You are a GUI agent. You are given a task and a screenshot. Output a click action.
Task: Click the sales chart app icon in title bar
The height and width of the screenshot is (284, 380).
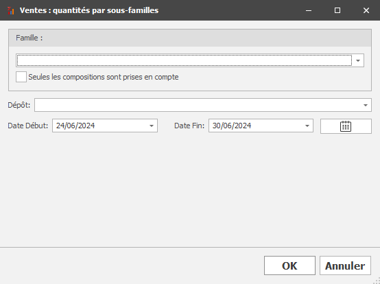[x=10, y=10]
